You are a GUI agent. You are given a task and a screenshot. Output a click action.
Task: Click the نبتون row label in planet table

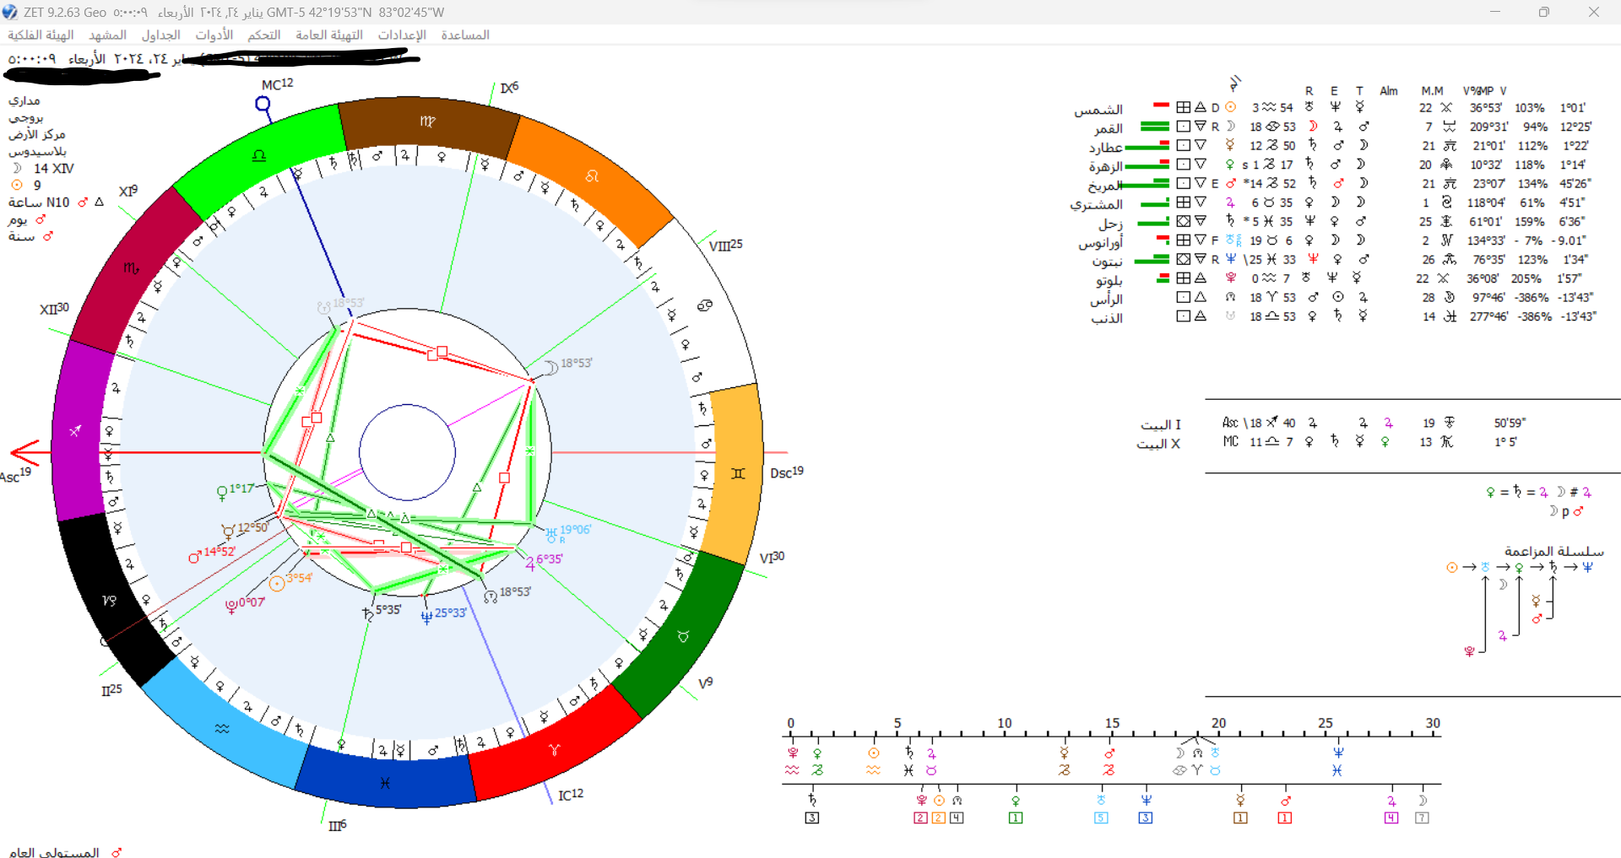tap(1106, 262)
